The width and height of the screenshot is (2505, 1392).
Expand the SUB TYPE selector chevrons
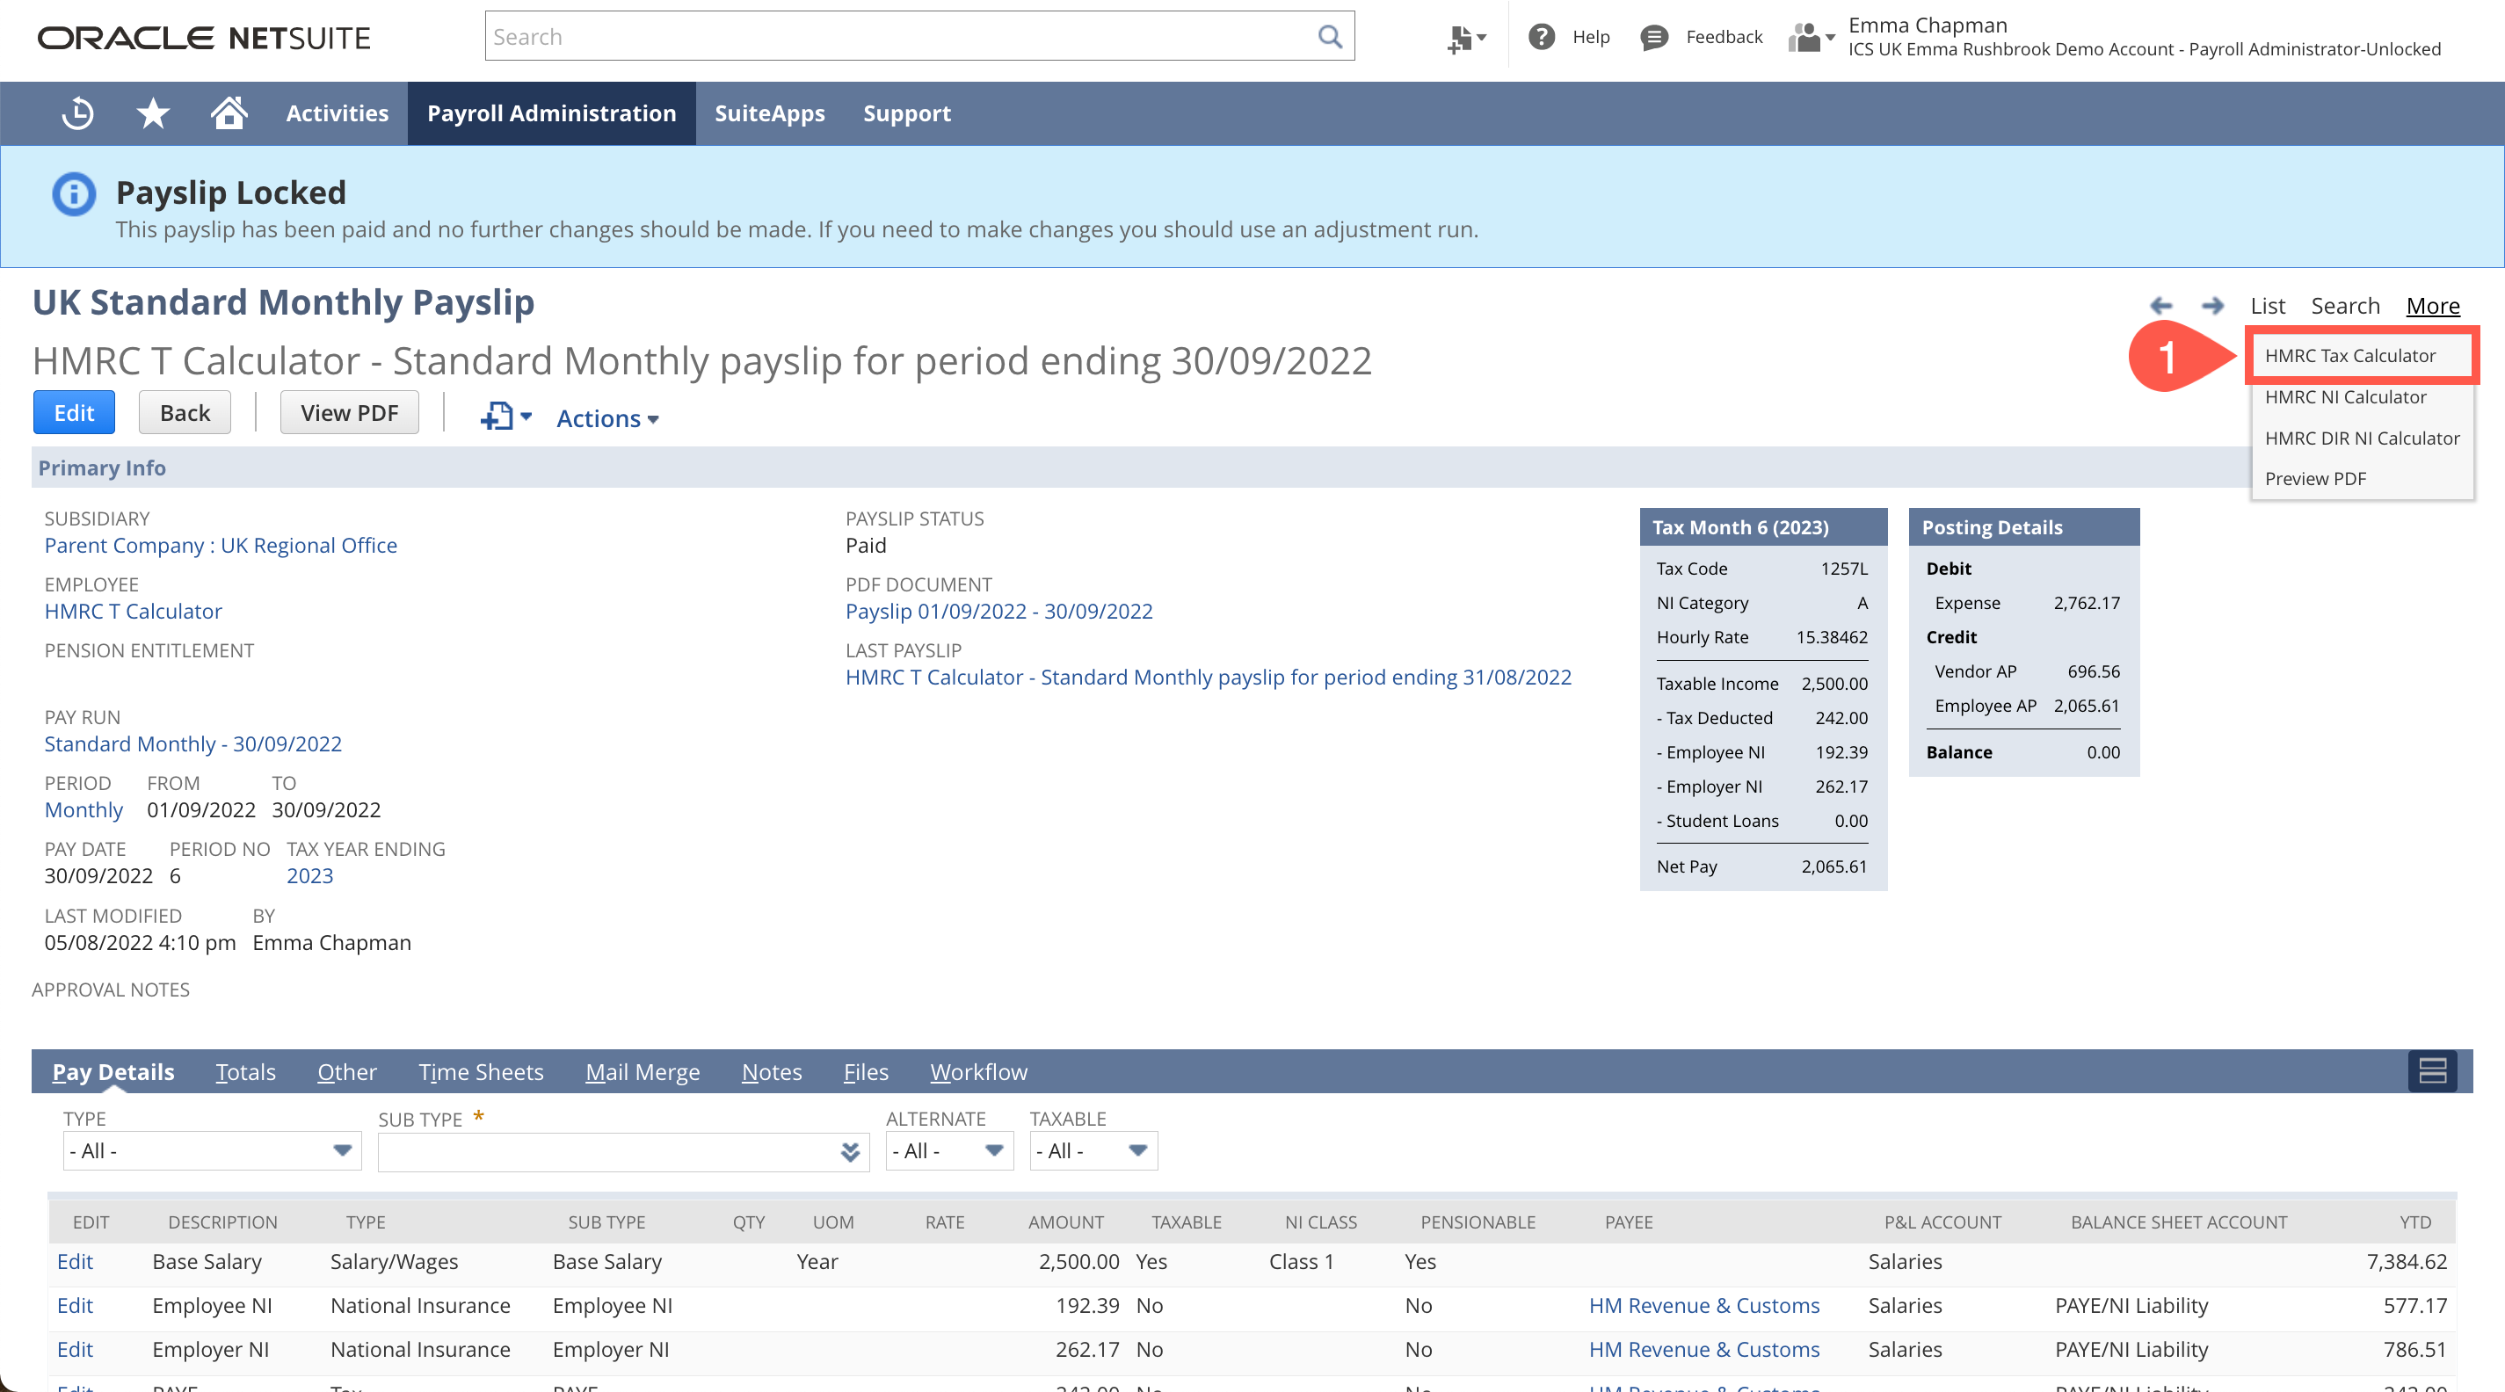(850, 1152)
